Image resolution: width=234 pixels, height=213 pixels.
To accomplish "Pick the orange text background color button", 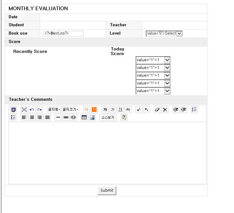I will coord(94,110).
